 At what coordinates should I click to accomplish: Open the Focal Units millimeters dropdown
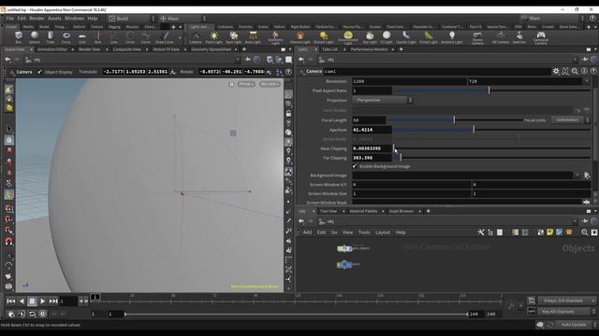[571, 120]
